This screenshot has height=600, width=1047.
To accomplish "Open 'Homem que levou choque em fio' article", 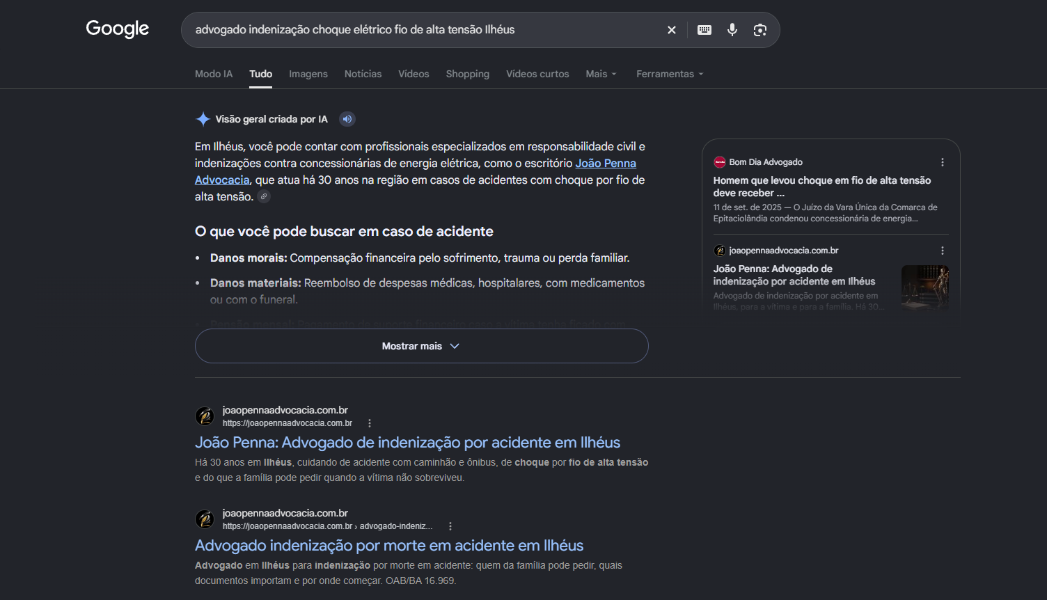I will (x=822, y=187).
